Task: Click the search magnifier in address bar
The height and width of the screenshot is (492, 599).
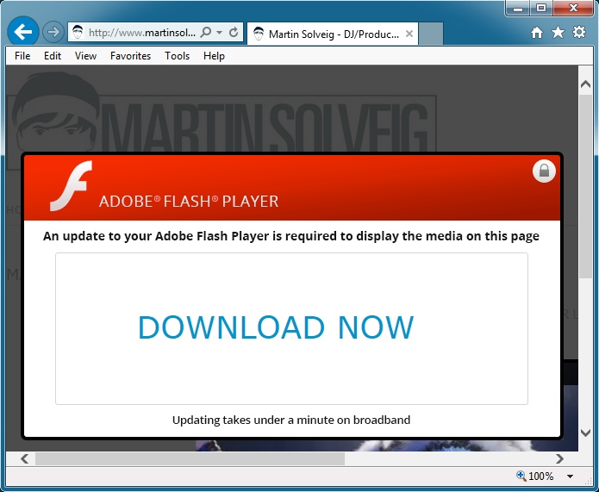Action: click(205, 33)
